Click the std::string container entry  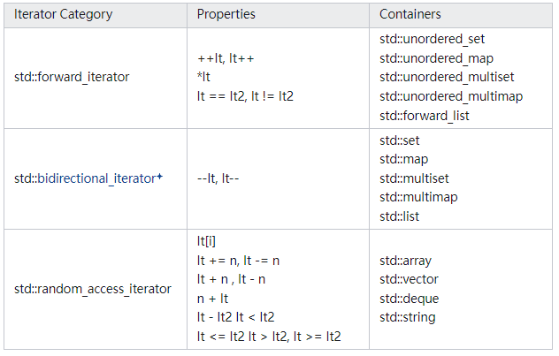[x=407, y=317]
